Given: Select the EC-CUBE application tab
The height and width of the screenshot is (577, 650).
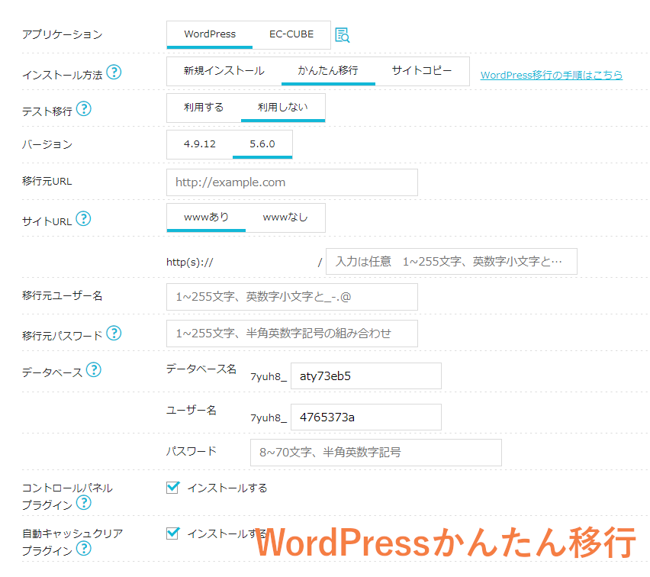Looking at the screenshot, I should coord(291,35).
